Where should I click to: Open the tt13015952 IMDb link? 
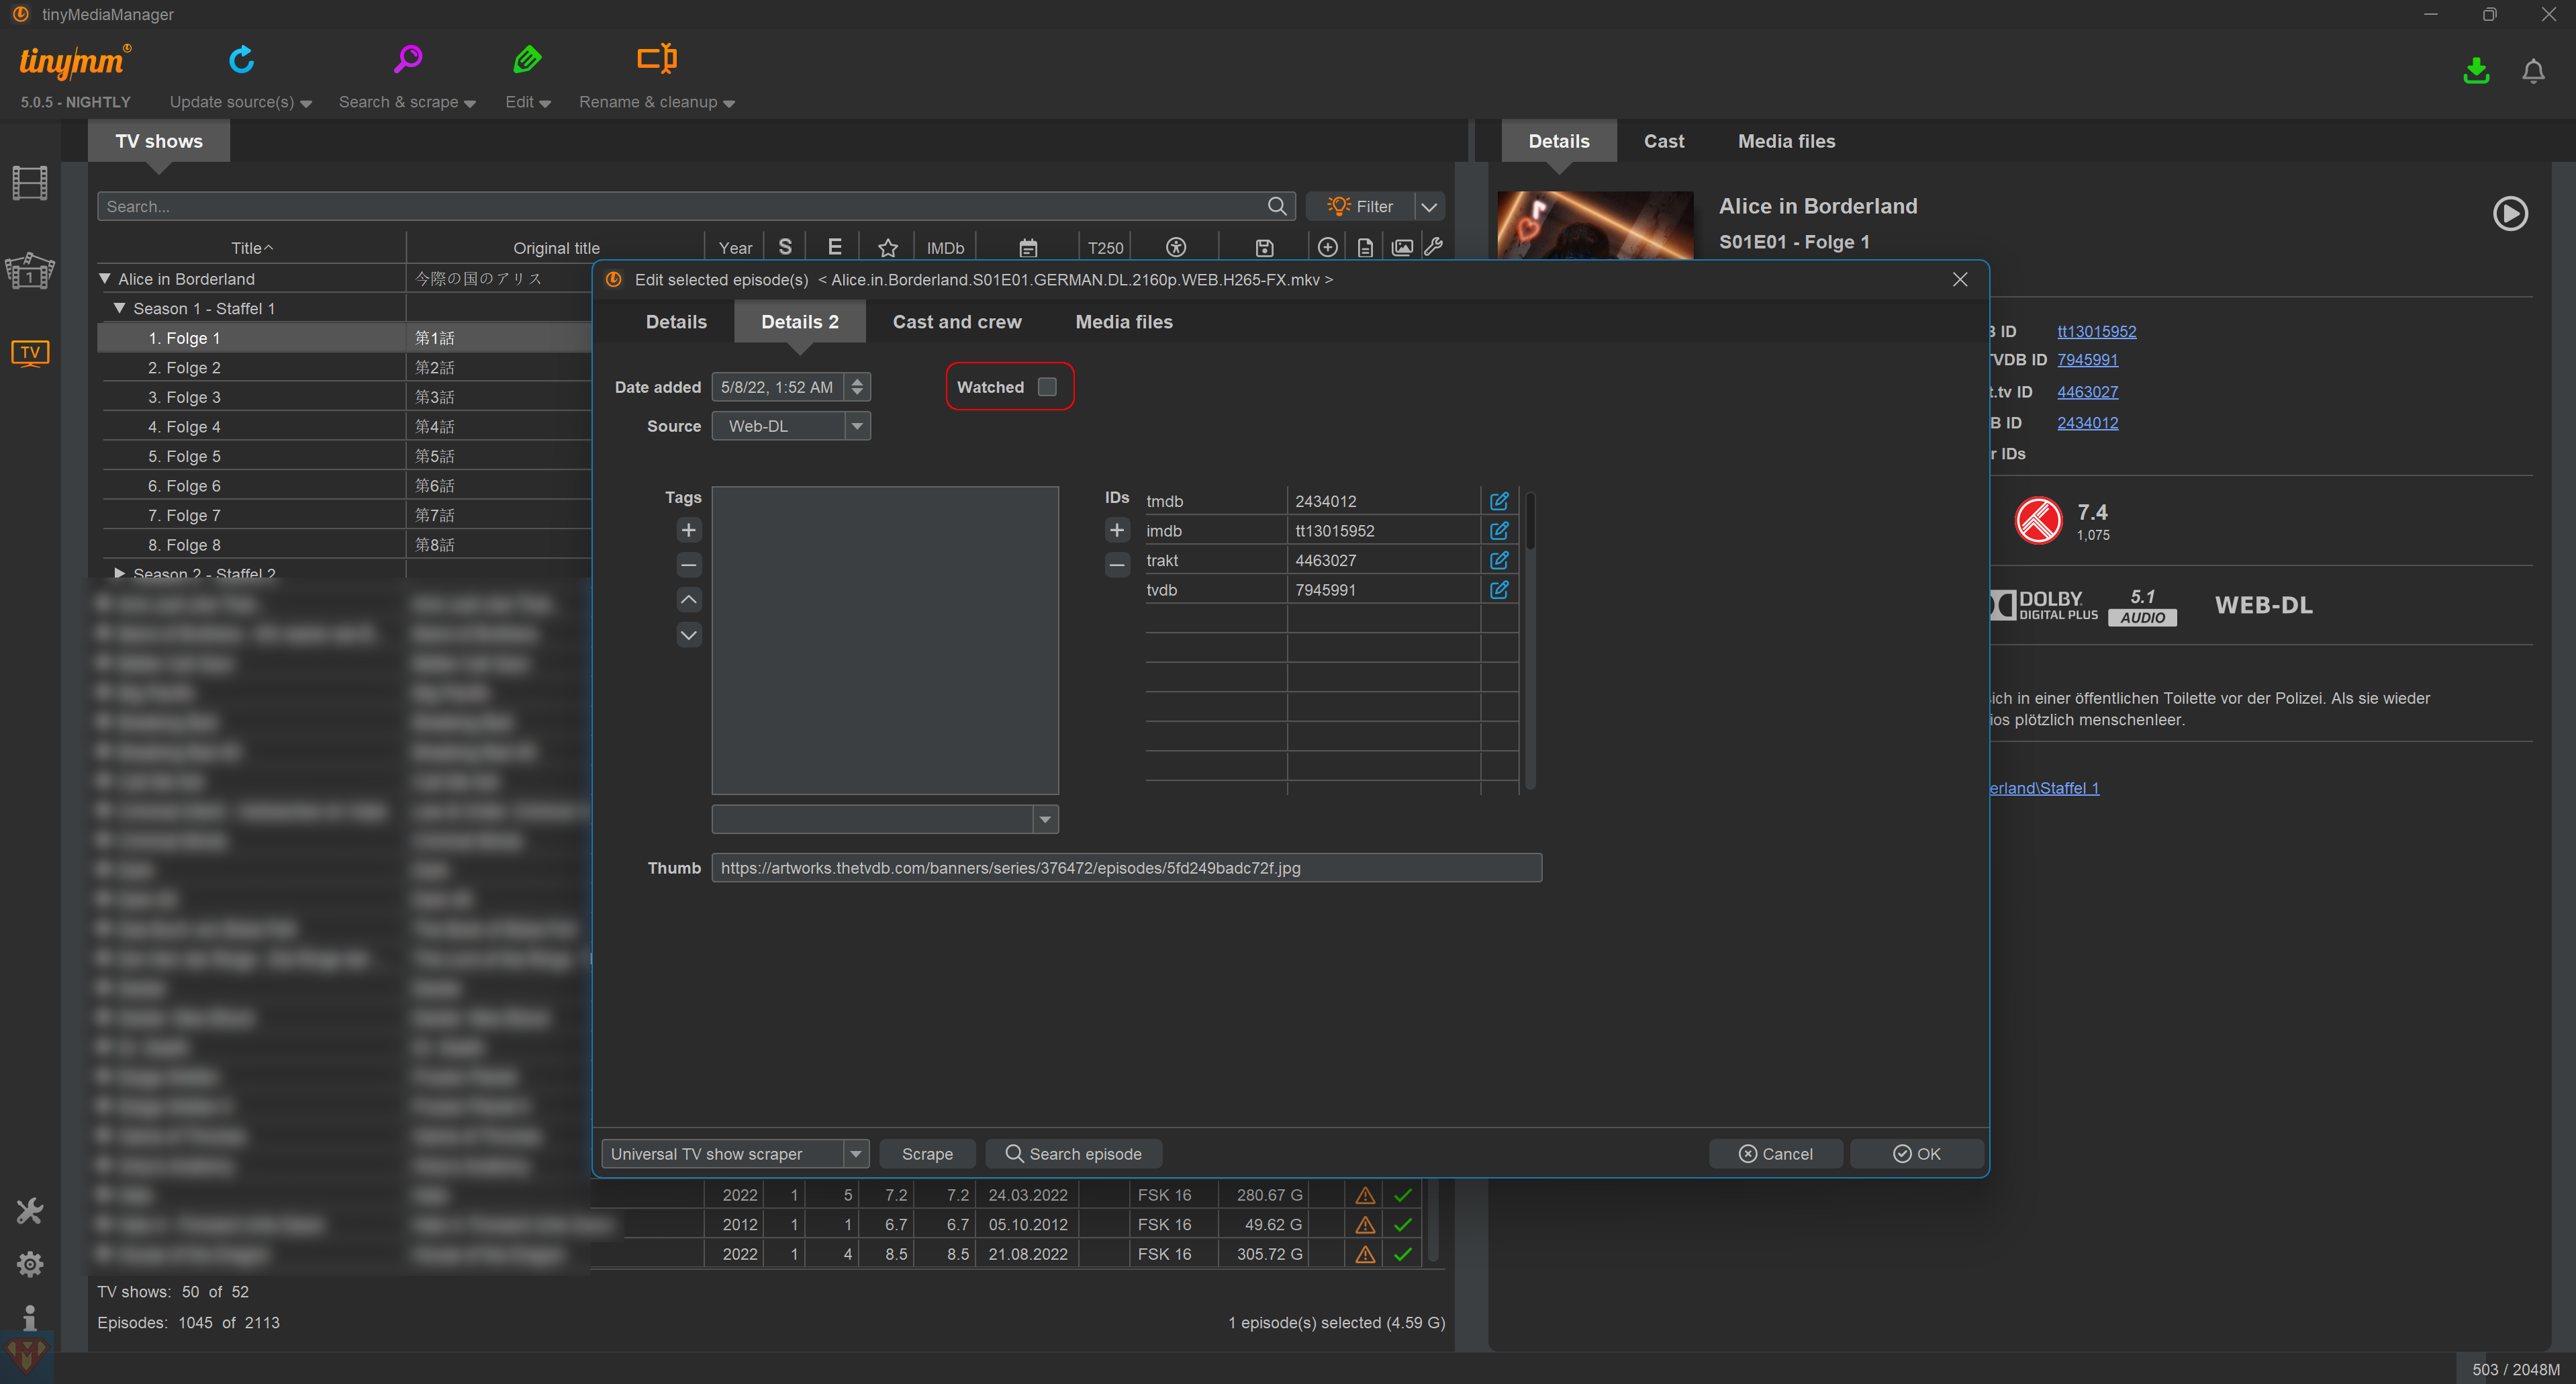(2096, 331)
